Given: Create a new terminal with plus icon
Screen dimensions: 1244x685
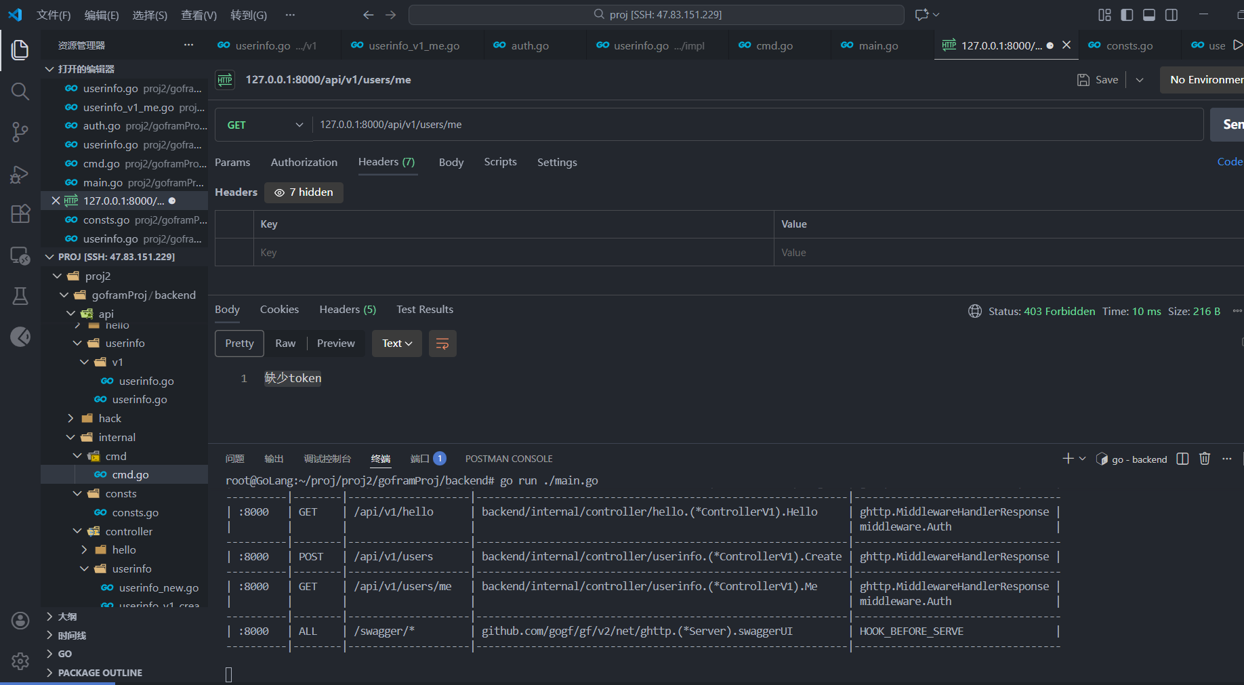Looking at the screenshot, I should pyautogui.click(x=1068, y=459).
